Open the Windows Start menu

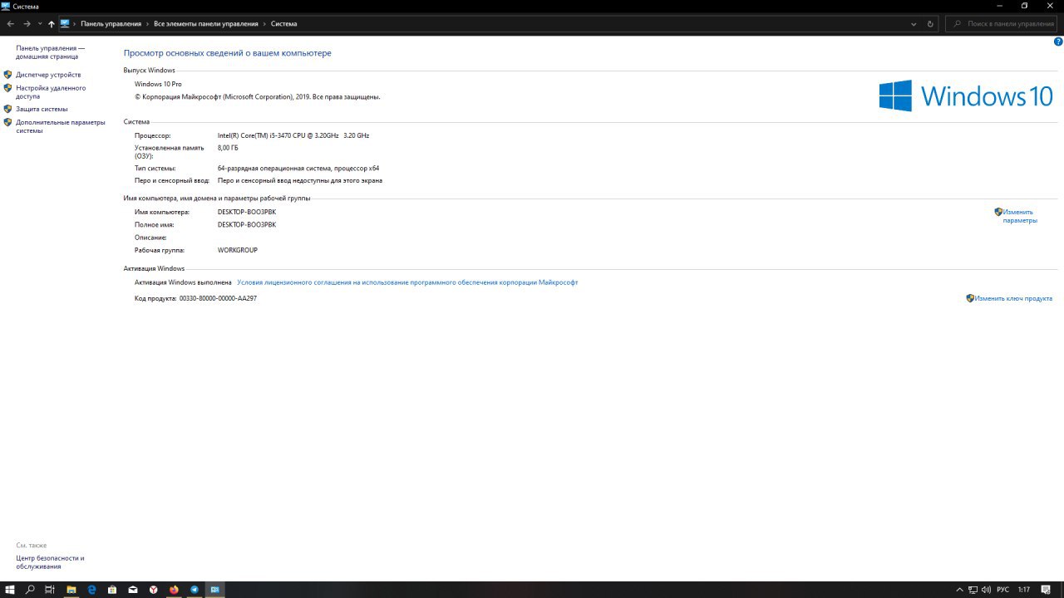pyautogui.click(x=10, y=590)
